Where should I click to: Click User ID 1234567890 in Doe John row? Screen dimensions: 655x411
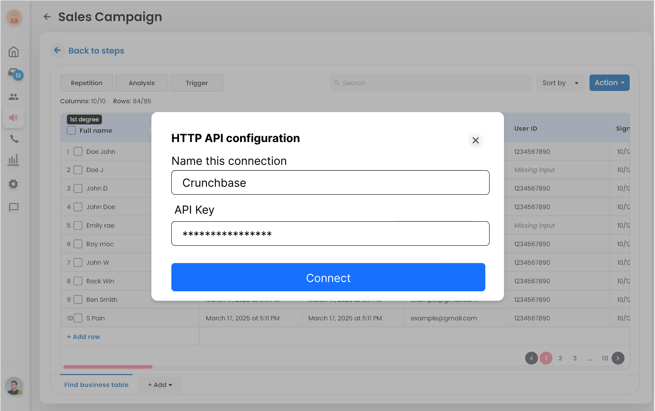coord(532,152)
